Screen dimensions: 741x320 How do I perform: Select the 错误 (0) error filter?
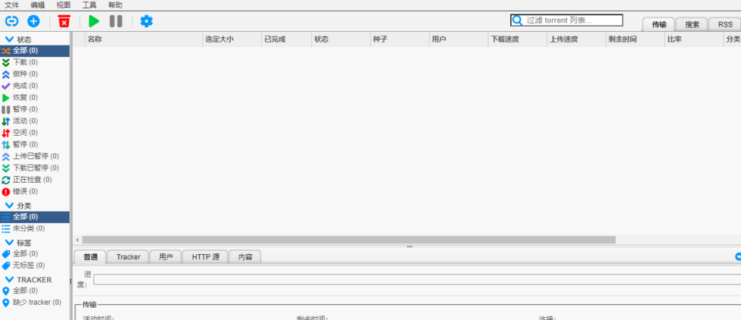25,191
